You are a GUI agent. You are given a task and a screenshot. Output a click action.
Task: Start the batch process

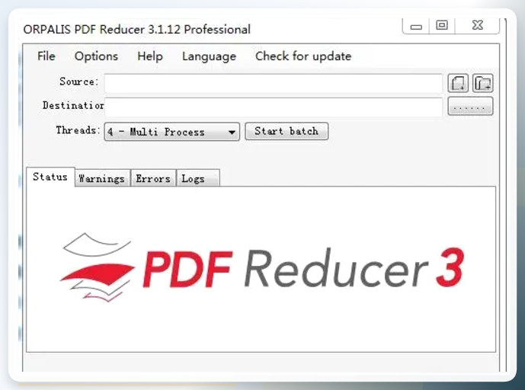(287, 131)
